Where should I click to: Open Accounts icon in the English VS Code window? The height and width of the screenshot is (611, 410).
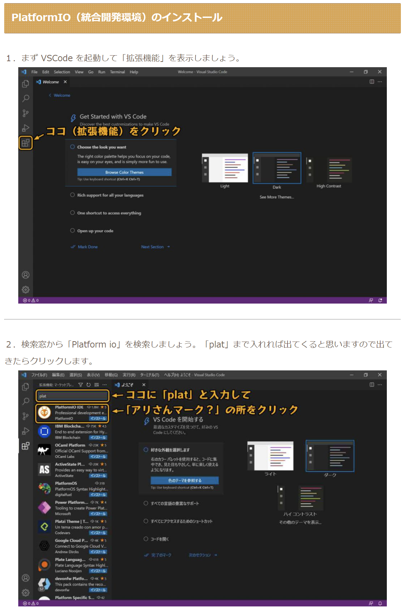pyautogui.click(x=26, y=275)
